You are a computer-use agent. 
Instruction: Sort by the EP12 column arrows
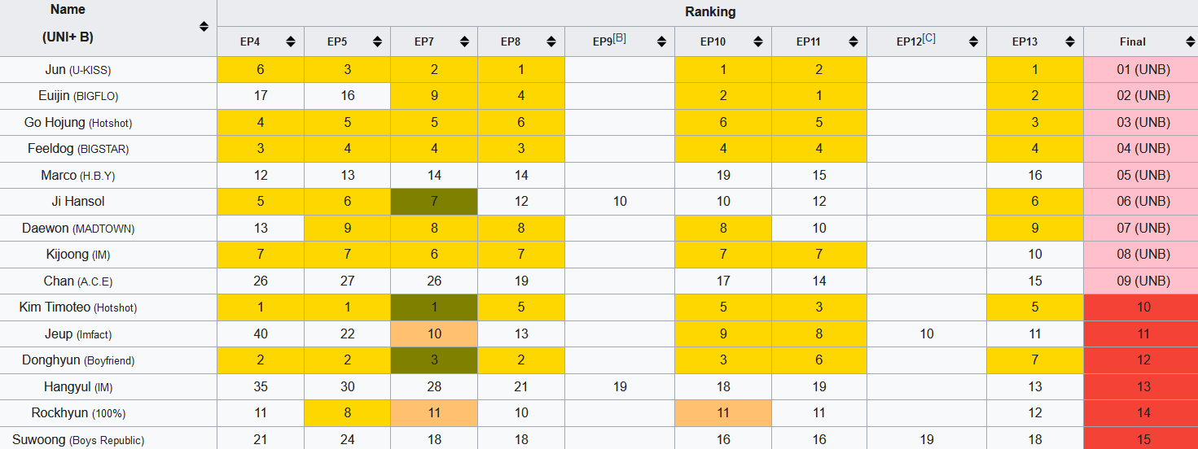[x=972, y=41]
